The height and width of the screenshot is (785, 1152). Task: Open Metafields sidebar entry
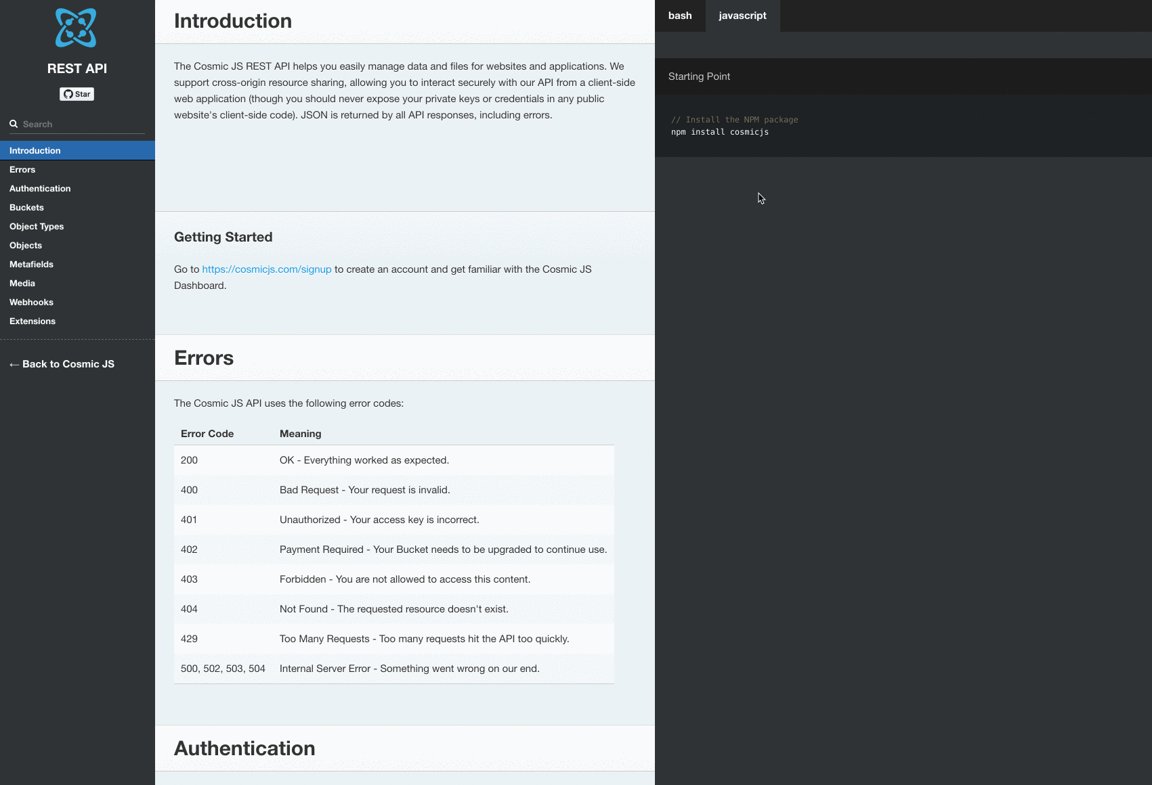(x=77, y=264)
